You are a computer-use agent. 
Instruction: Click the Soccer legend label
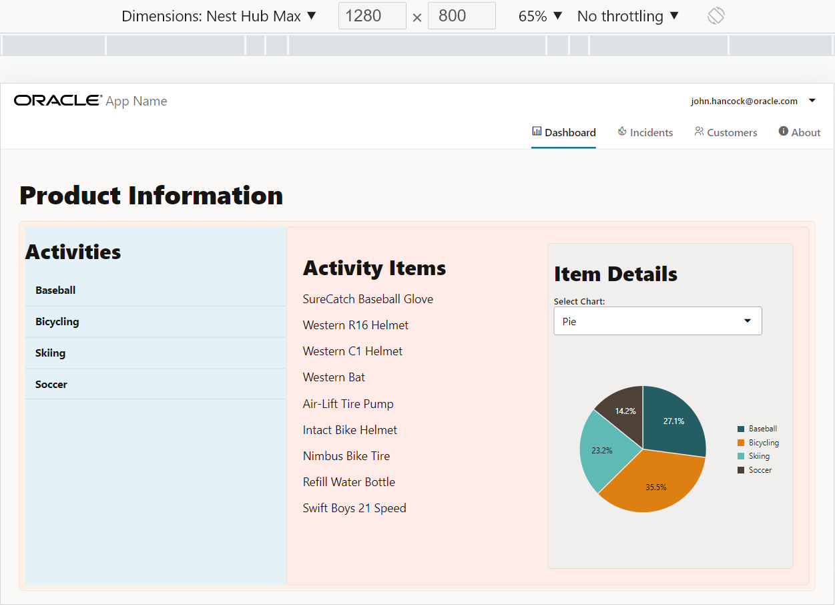760,470
